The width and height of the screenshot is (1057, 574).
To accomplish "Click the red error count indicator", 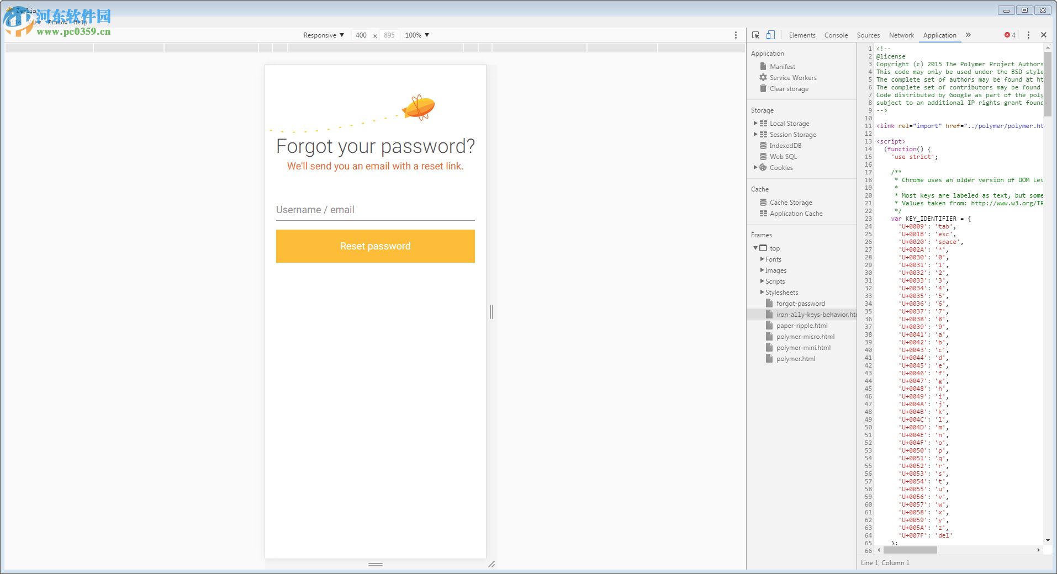I will (x=1010, y=35).
